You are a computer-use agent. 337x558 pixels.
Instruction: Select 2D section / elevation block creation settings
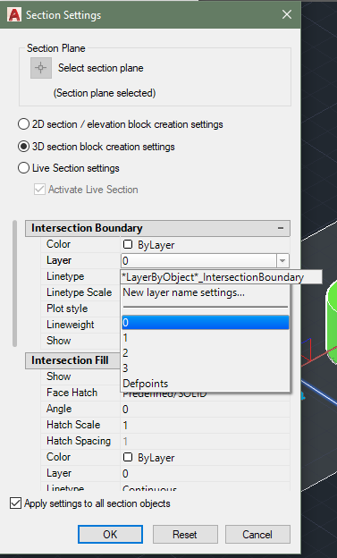click(121, 124)
